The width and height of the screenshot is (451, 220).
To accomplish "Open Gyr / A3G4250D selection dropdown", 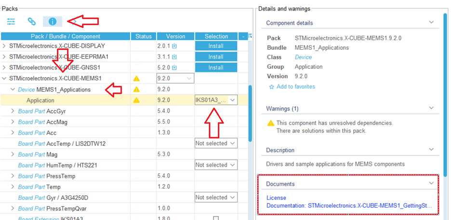I will tap(216, 197).
